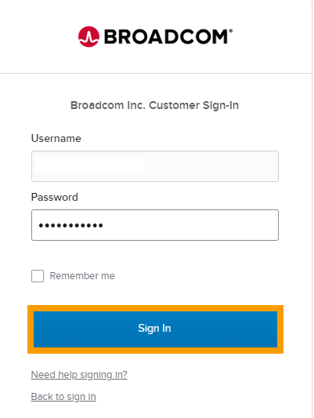314x418 pixels.
Task: Click the empty right side of Username field
Action: [x=211, y=166]
